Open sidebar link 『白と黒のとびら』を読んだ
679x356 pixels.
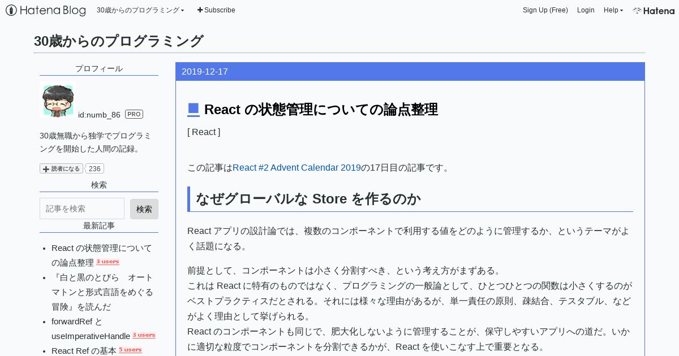pos(102,292)
